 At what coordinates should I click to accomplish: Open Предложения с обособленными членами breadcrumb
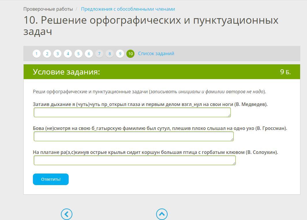tap(128, 9)
